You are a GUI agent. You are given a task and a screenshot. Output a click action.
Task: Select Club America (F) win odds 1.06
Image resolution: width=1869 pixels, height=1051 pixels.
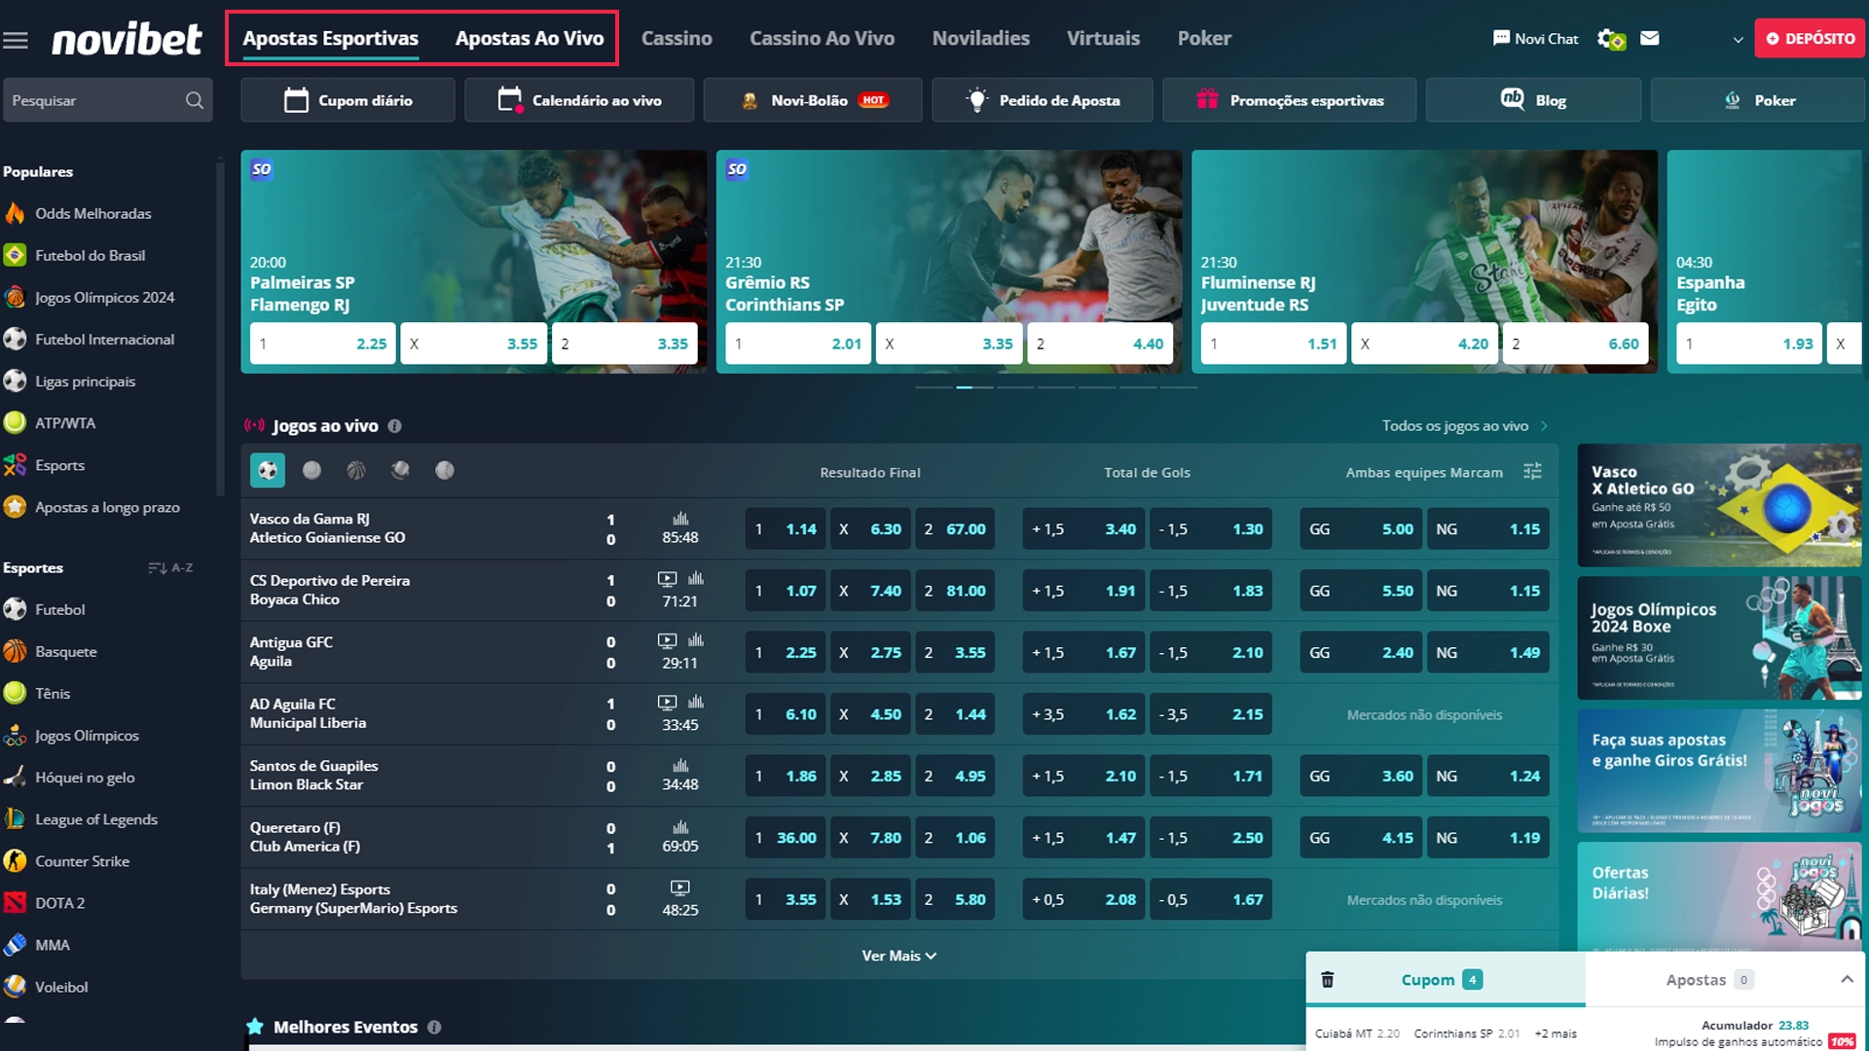955,838
